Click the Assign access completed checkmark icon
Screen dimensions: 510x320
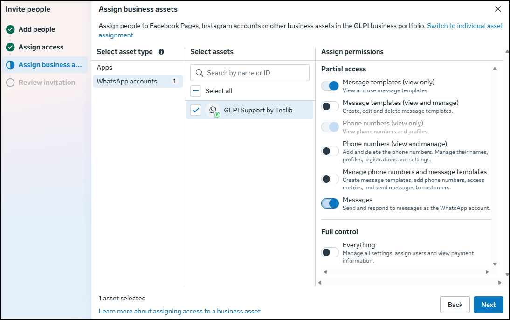pyautogui.click(x=10, y=47)
